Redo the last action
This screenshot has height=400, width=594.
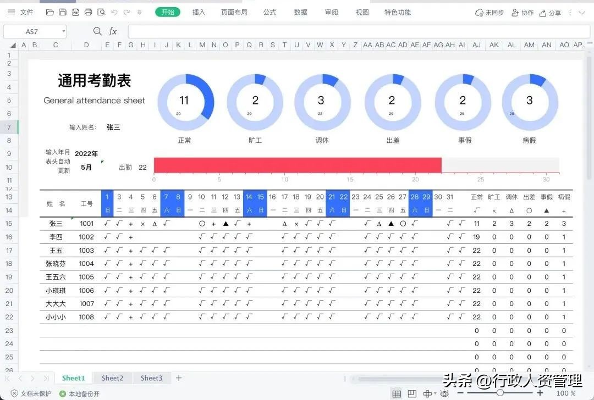pos(128,12)
